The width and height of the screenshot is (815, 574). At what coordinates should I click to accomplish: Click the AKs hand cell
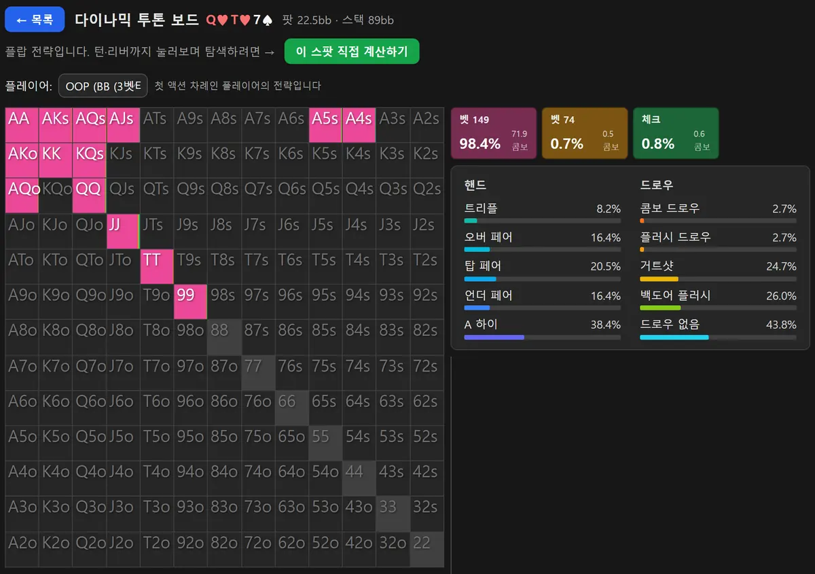56,125
